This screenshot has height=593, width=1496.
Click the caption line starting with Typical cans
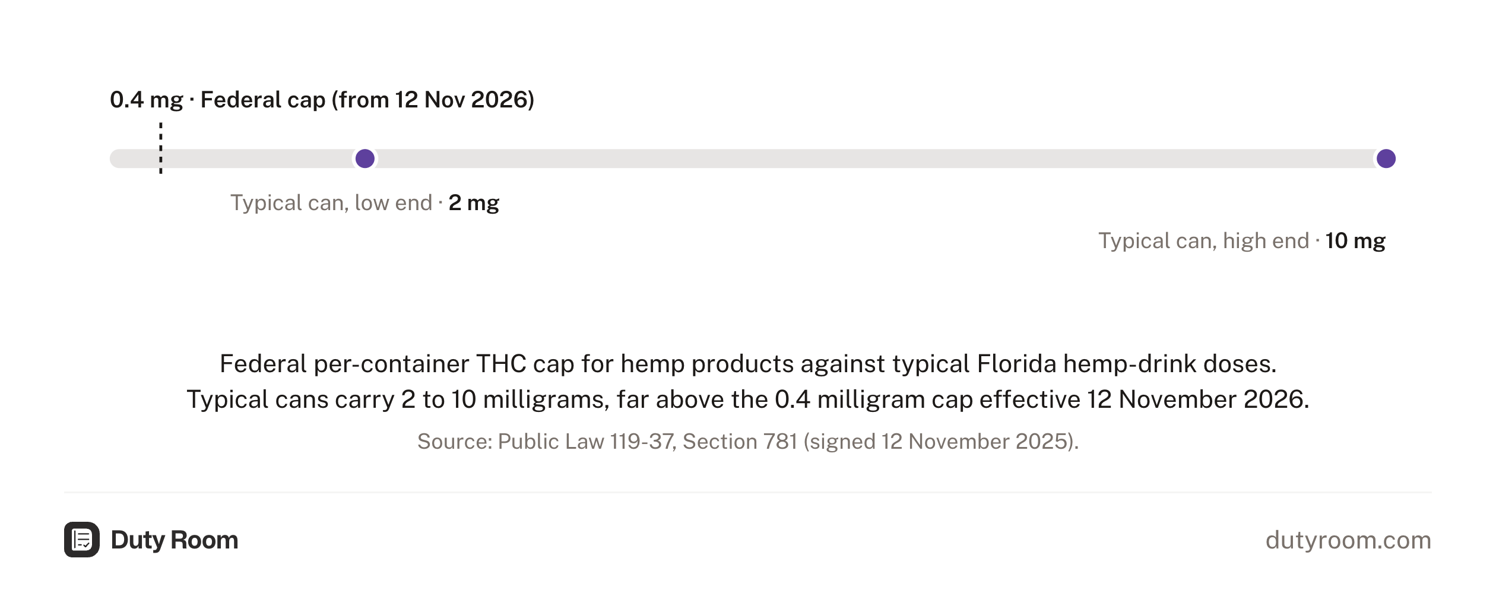click(748, 399)
